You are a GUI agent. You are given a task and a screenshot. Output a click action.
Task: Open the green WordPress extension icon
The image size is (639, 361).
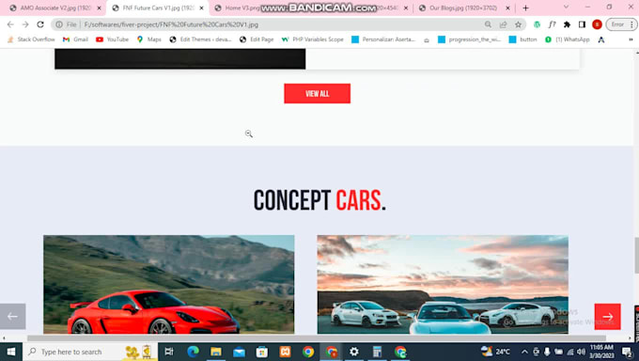[x=538, y=24]
